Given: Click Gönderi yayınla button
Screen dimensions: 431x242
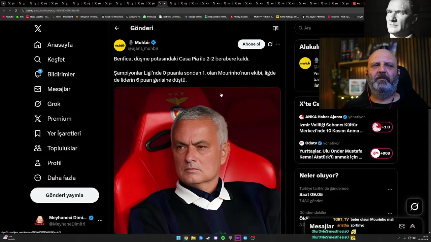Looking at the screenshot, I should (65, 195).
